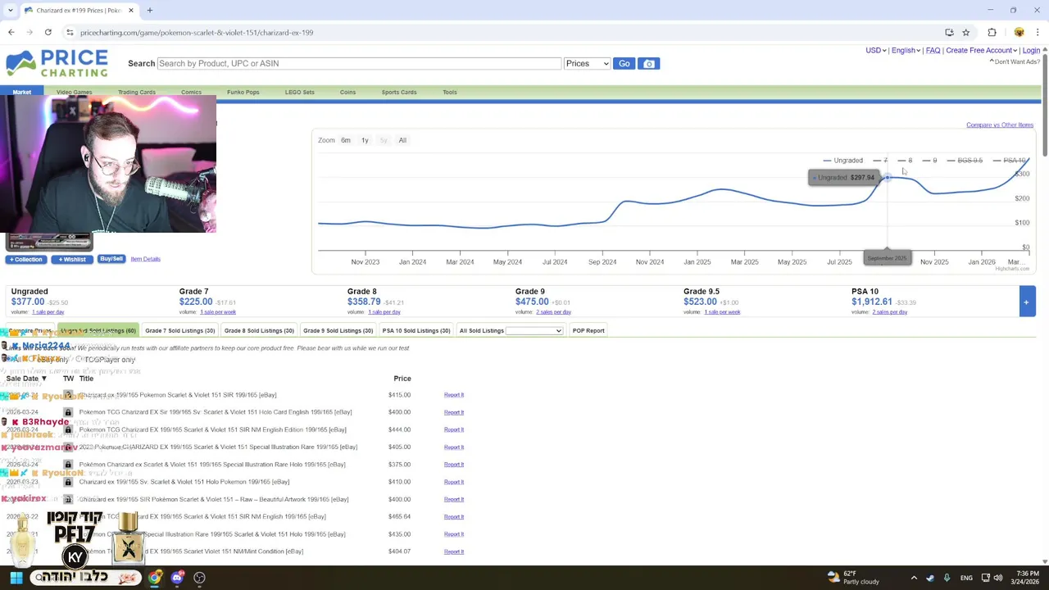Screen dimensions: 1049x590
Task: Open the USD currency dropdown
Action: 875,50
